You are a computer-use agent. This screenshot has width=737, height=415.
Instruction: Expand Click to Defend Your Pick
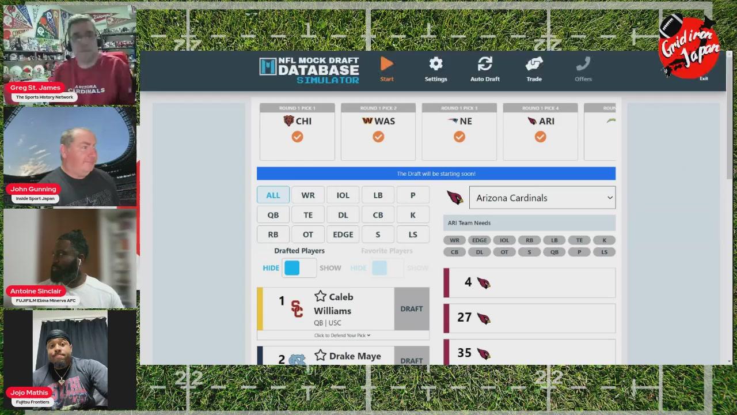[x=343, y=335]
